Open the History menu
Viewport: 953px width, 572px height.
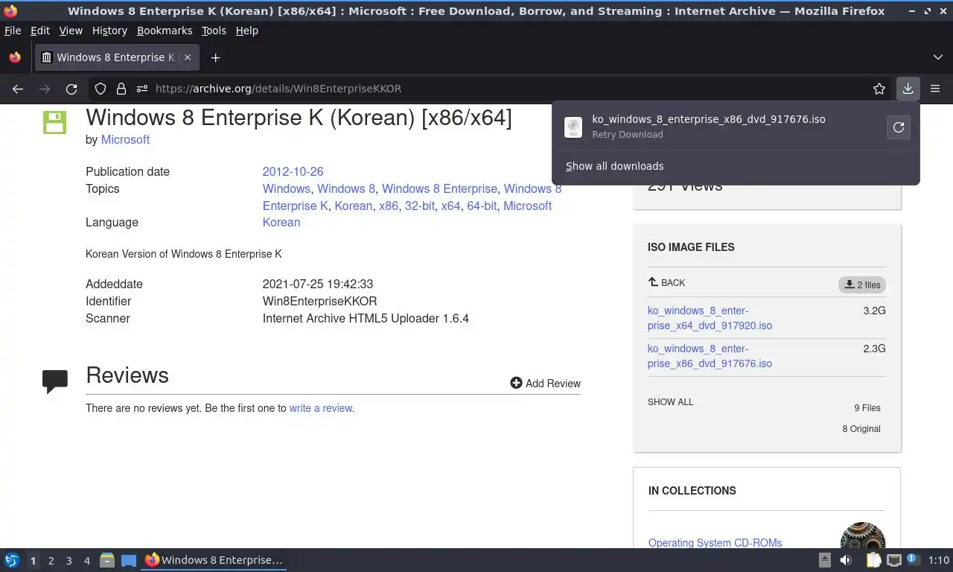pyautogui.click(x=109, y=31)
